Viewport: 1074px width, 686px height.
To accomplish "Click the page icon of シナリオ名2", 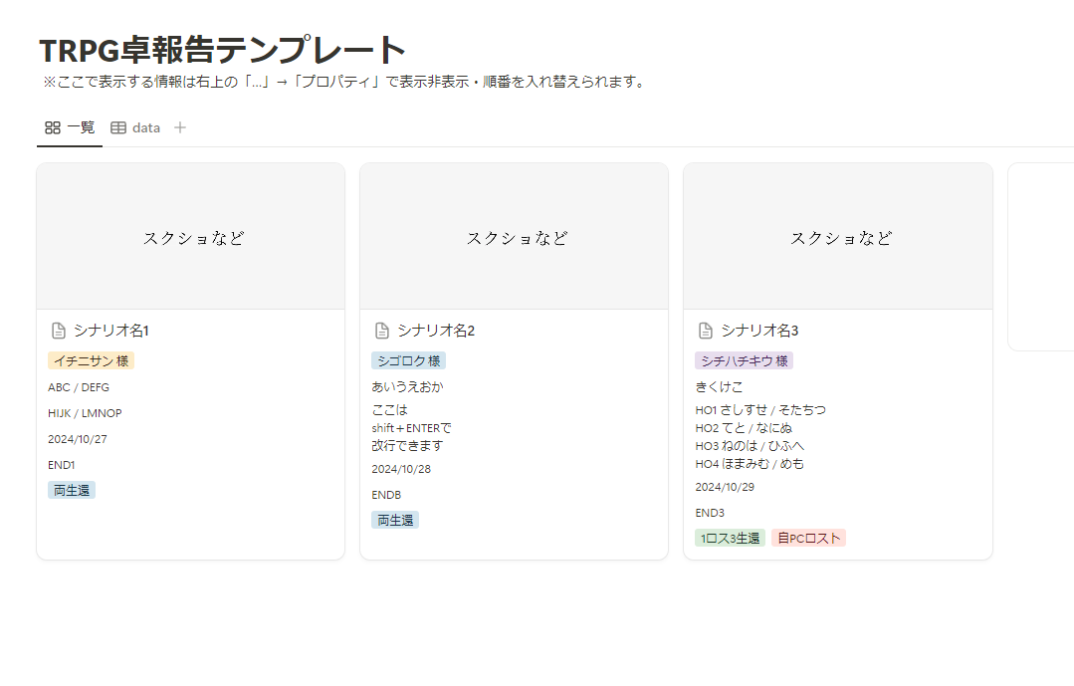I will (382, 331).
